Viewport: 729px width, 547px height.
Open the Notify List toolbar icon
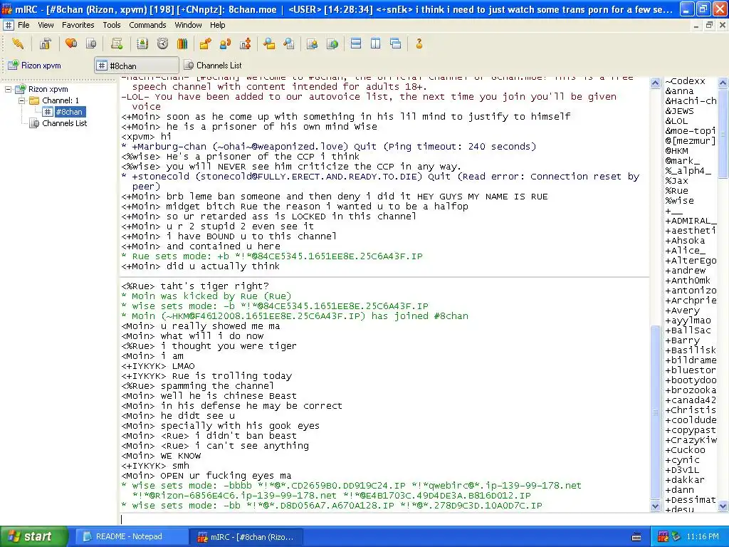tap(312, 43)
